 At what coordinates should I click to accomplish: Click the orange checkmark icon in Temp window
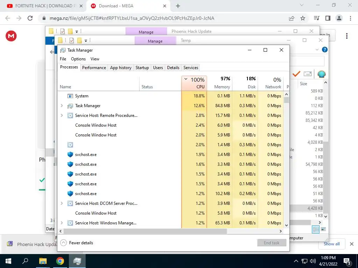point(296,74)
